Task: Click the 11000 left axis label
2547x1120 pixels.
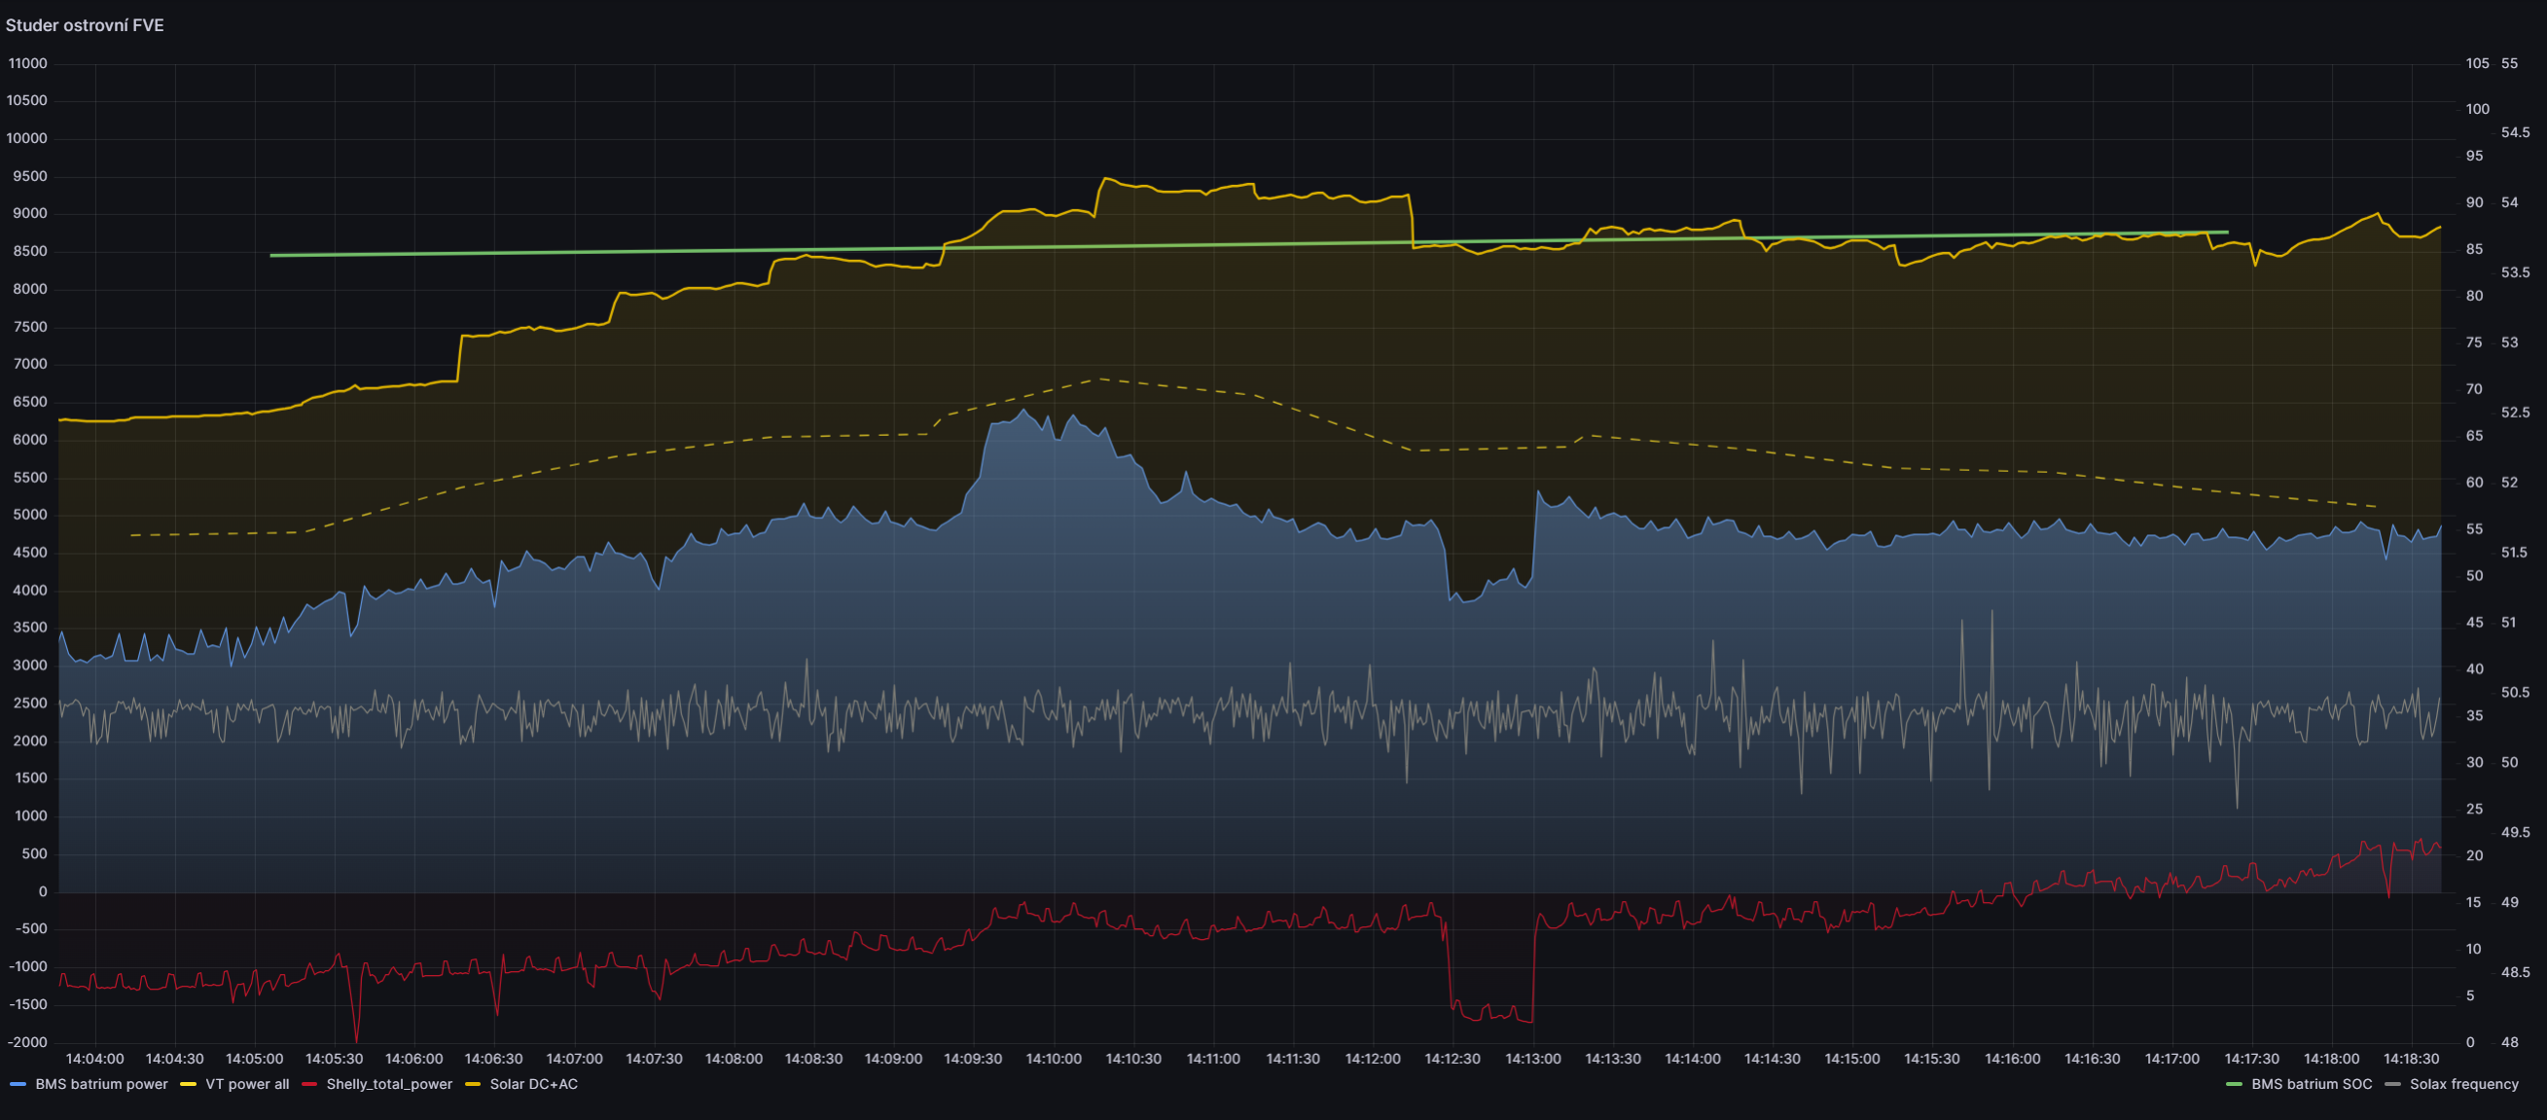Action: pyautogui.click(x=27, y=63)
